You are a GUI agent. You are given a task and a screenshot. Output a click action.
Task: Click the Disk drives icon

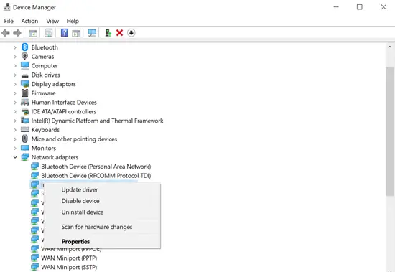coord(25,75)
